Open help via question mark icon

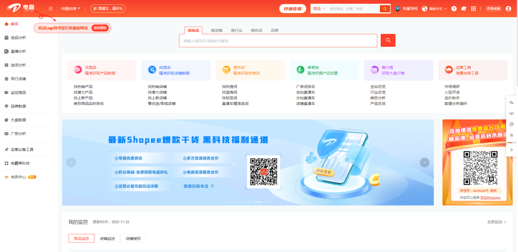tap(454, 9)
